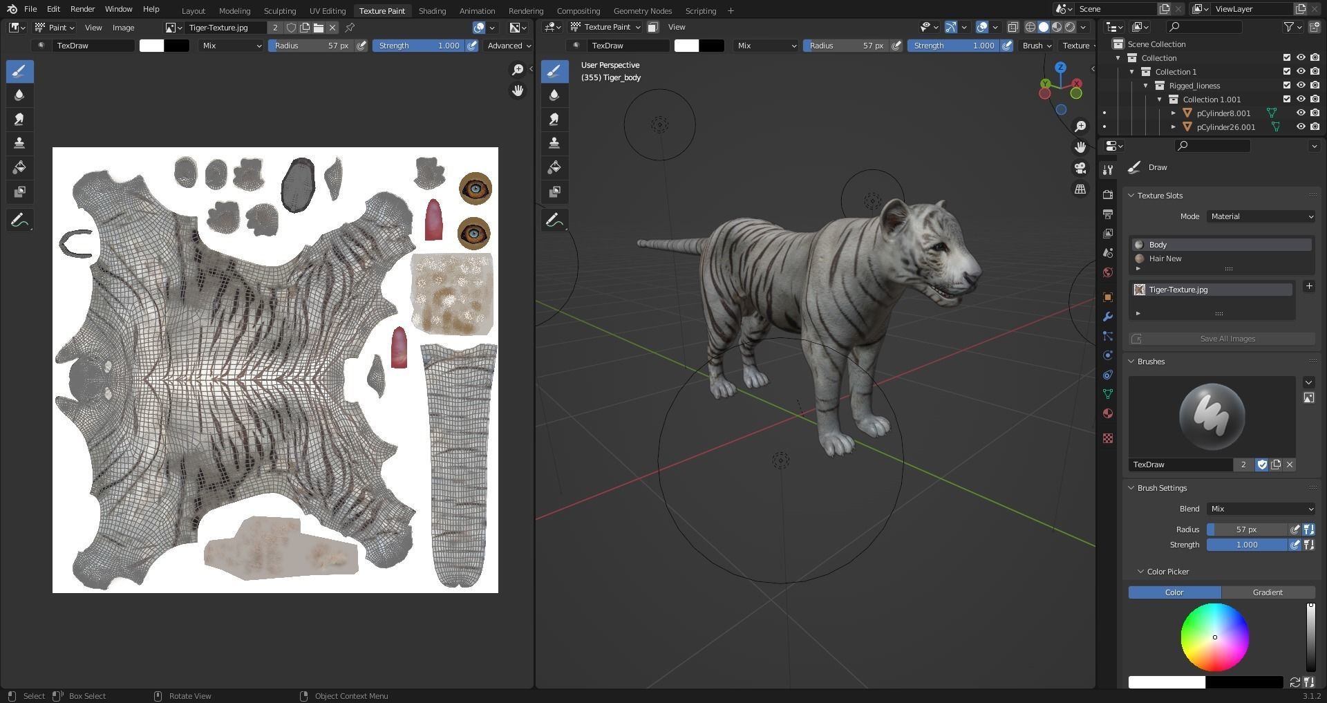Select the Annotate tool in image editor
The height and width of the screenshot is (703, 1327).
point(19,221)
